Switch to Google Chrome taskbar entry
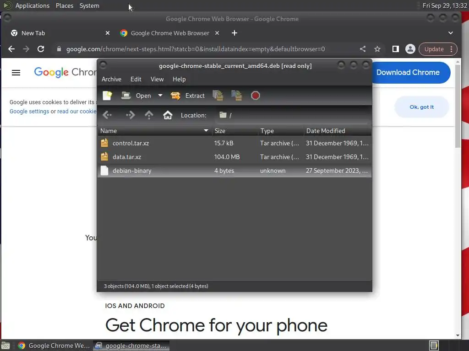The width and height of the screenshot is (469, 351). pyautogui.click(x=54, y=346)
